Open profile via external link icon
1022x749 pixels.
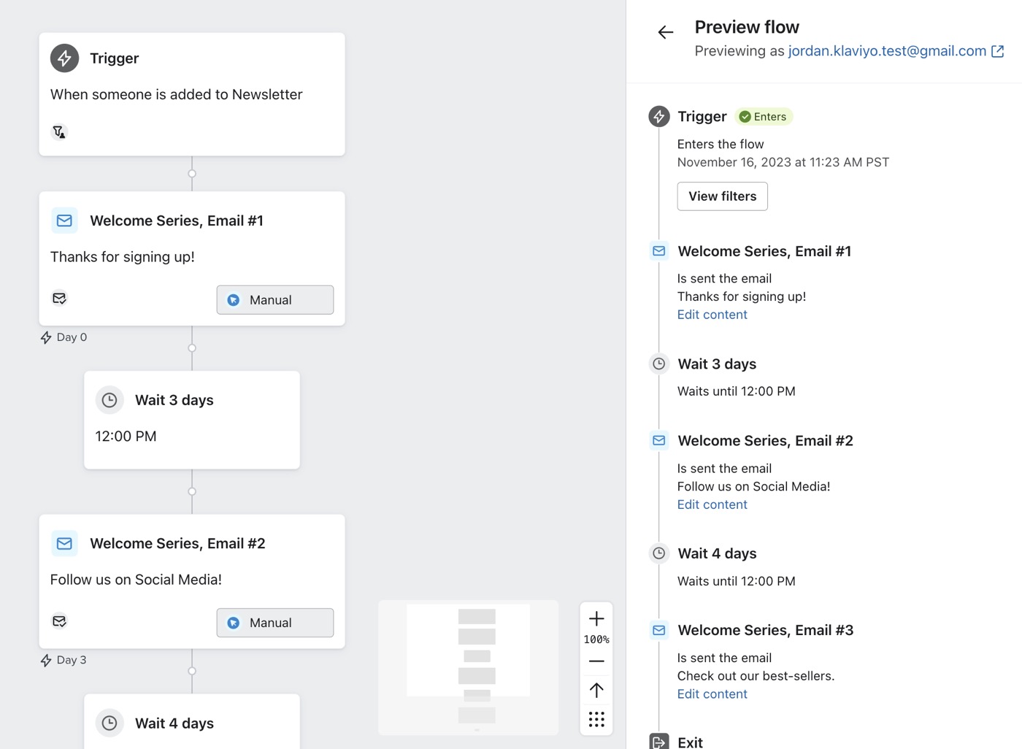[x=997, y=51]
